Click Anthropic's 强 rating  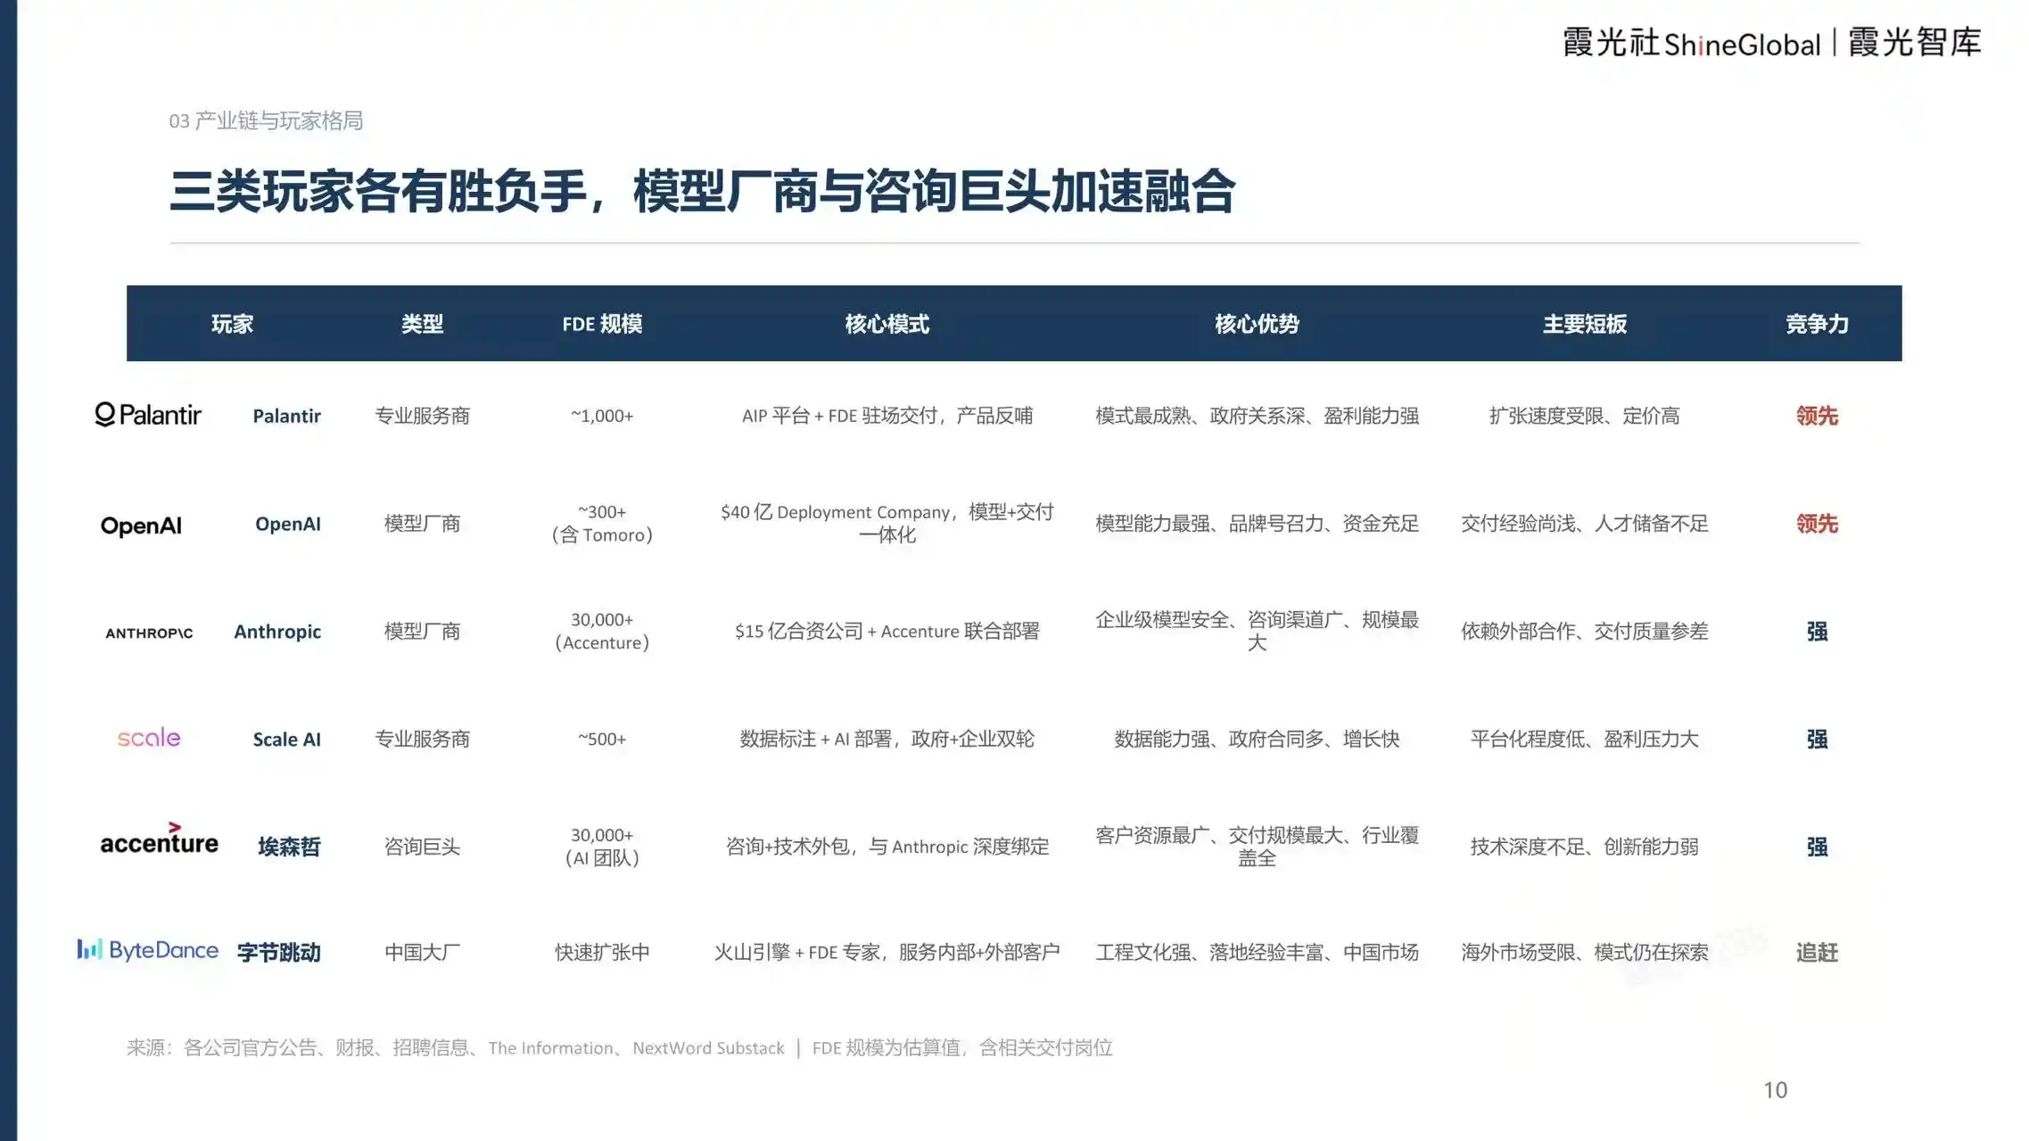pyautogui.click(x=1817, y=632)
